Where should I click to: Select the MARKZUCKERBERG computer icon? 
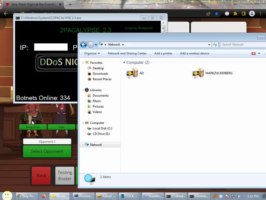click(x=198, y=73)
